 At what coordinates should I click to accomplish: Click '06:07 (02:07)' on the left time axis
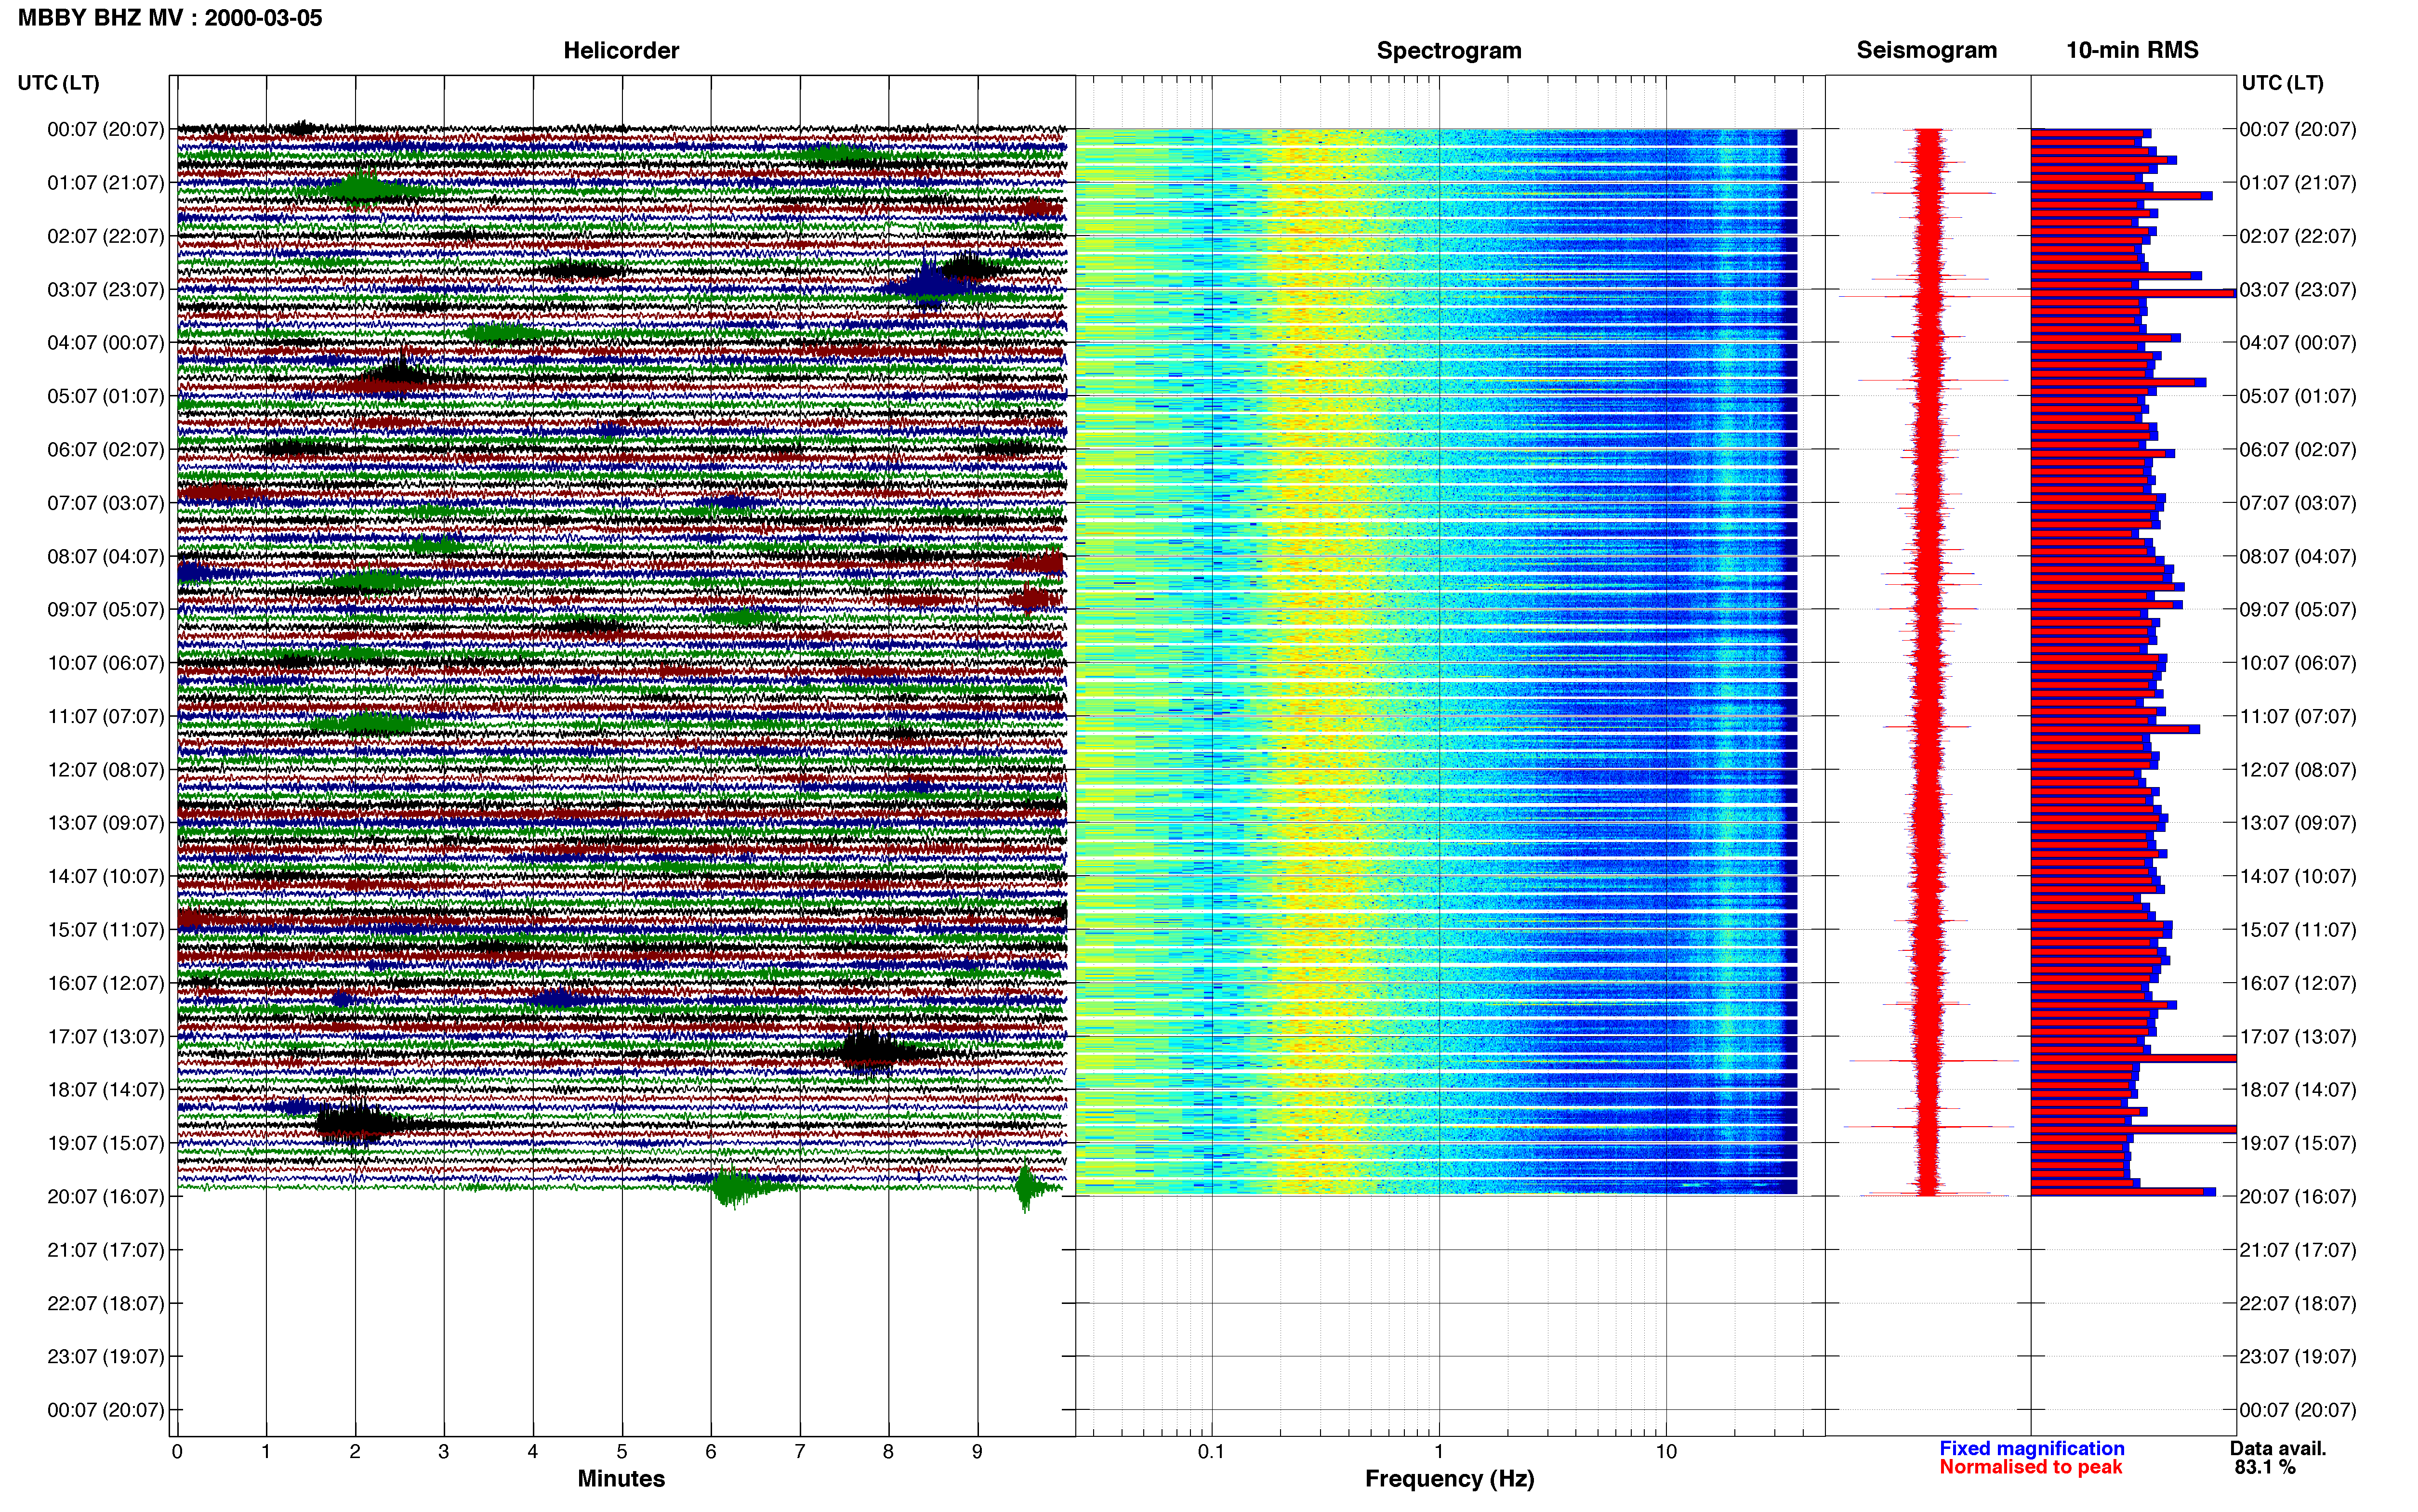105,450
